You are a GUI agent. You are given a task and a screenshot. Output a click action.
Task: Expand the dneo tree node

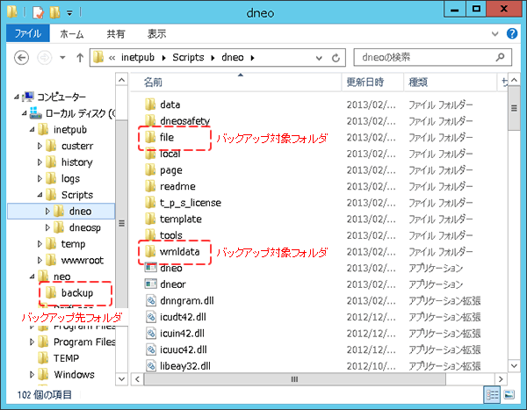[47, 212]
